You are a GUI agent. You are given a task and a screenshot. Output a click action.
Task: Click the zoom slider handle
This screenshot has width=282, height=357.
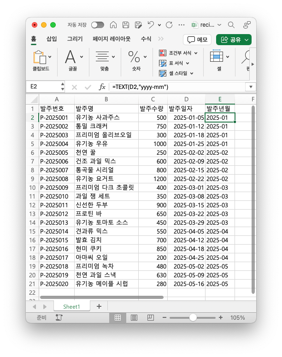click(193, 317)
